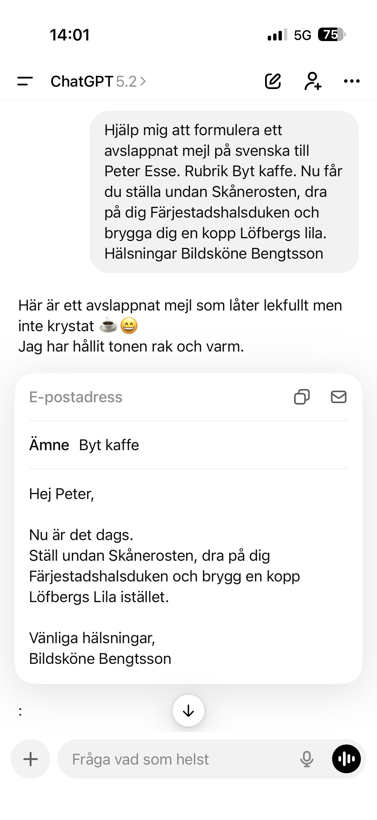Start a new chat with compose icon

[273, 81]
